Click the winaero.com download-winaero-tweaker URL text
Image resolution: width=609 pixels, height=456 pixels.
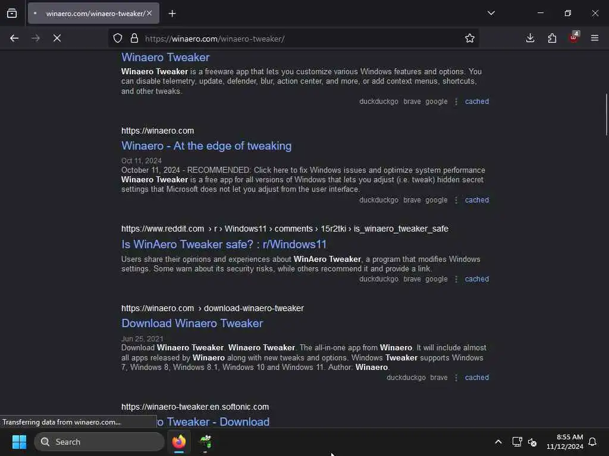coord(212,308)
